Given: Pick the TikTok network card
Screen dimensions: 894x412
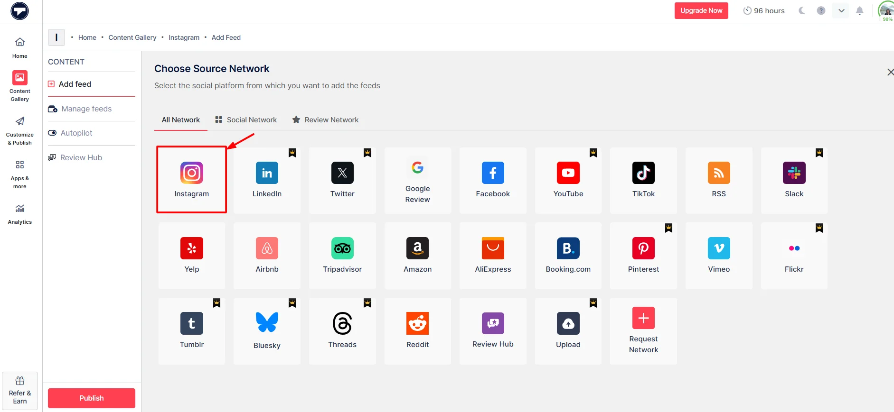Looking at the screenshot, I should (x=643, y=180).
